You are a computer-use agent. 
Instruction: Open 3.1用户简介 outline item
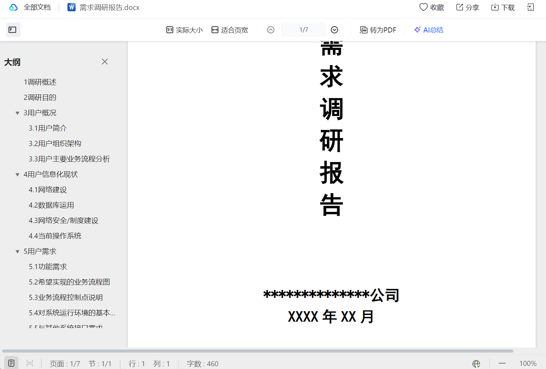pyautogui.click(x=48, y=128)
